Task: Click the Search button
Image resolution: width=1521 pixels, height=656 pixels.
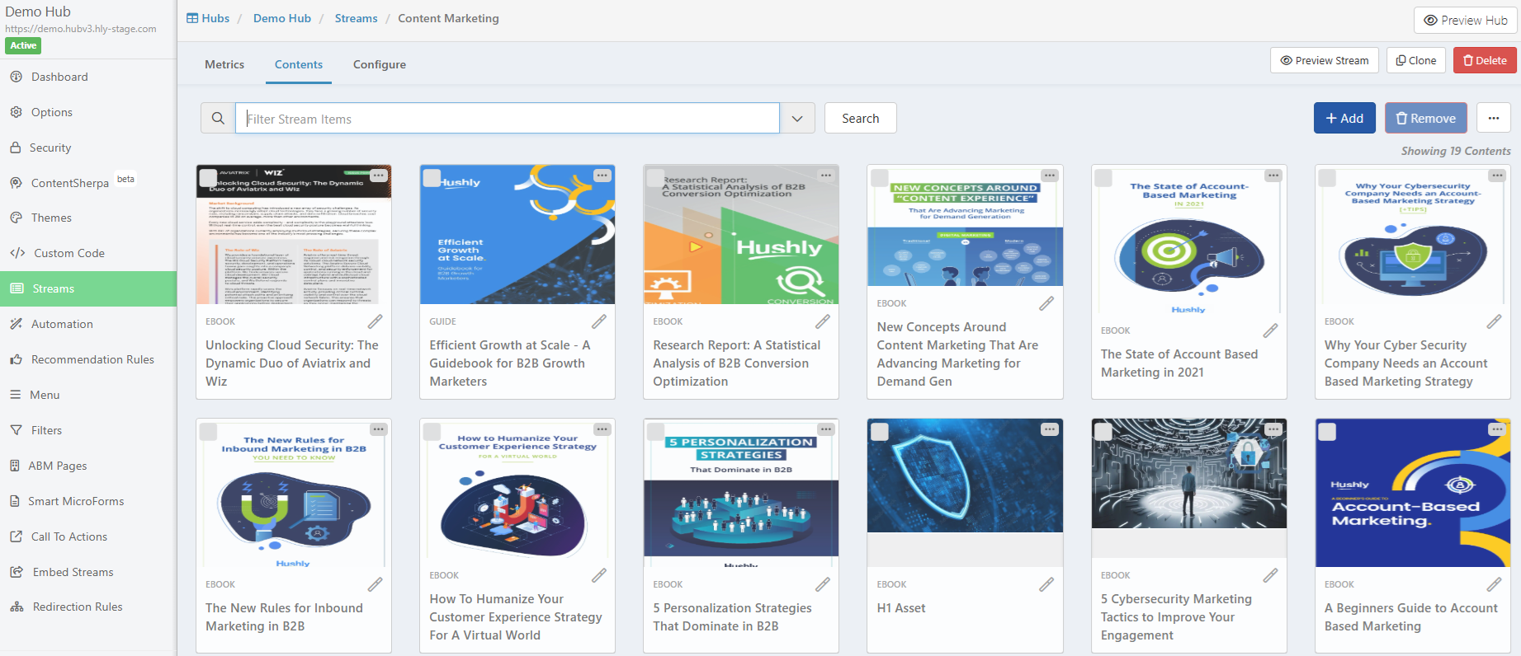Action: coord(860,118)
